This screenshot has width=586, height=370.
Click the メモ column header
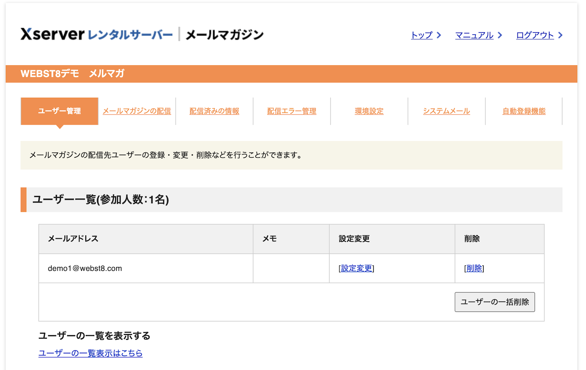[291, 239]
